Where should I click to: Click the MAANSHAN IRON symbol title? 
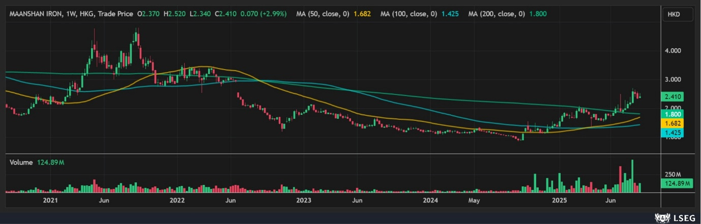pos(36,14)
